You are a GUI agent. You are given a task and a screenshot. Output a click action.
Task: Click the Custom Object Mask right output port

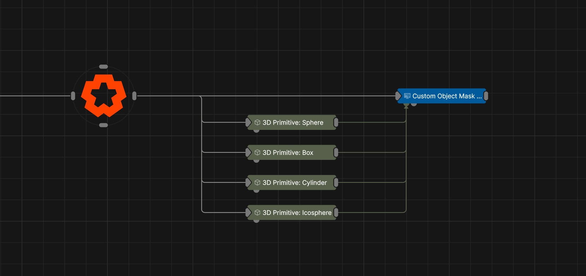pyautogui.click(x=486, y=96)
